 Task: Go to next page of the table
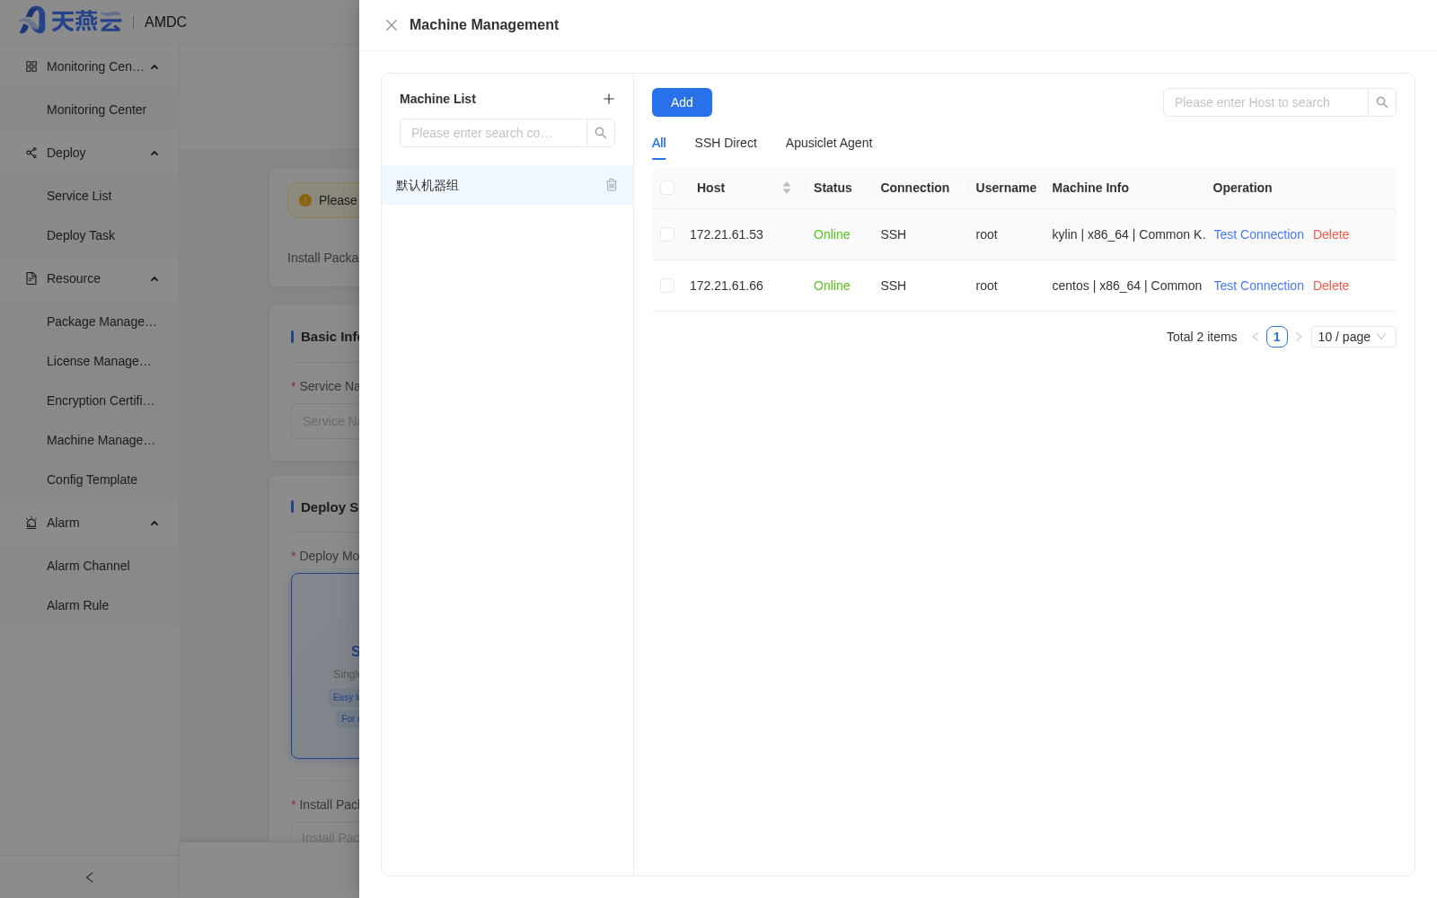click(x=1299, y=337)
